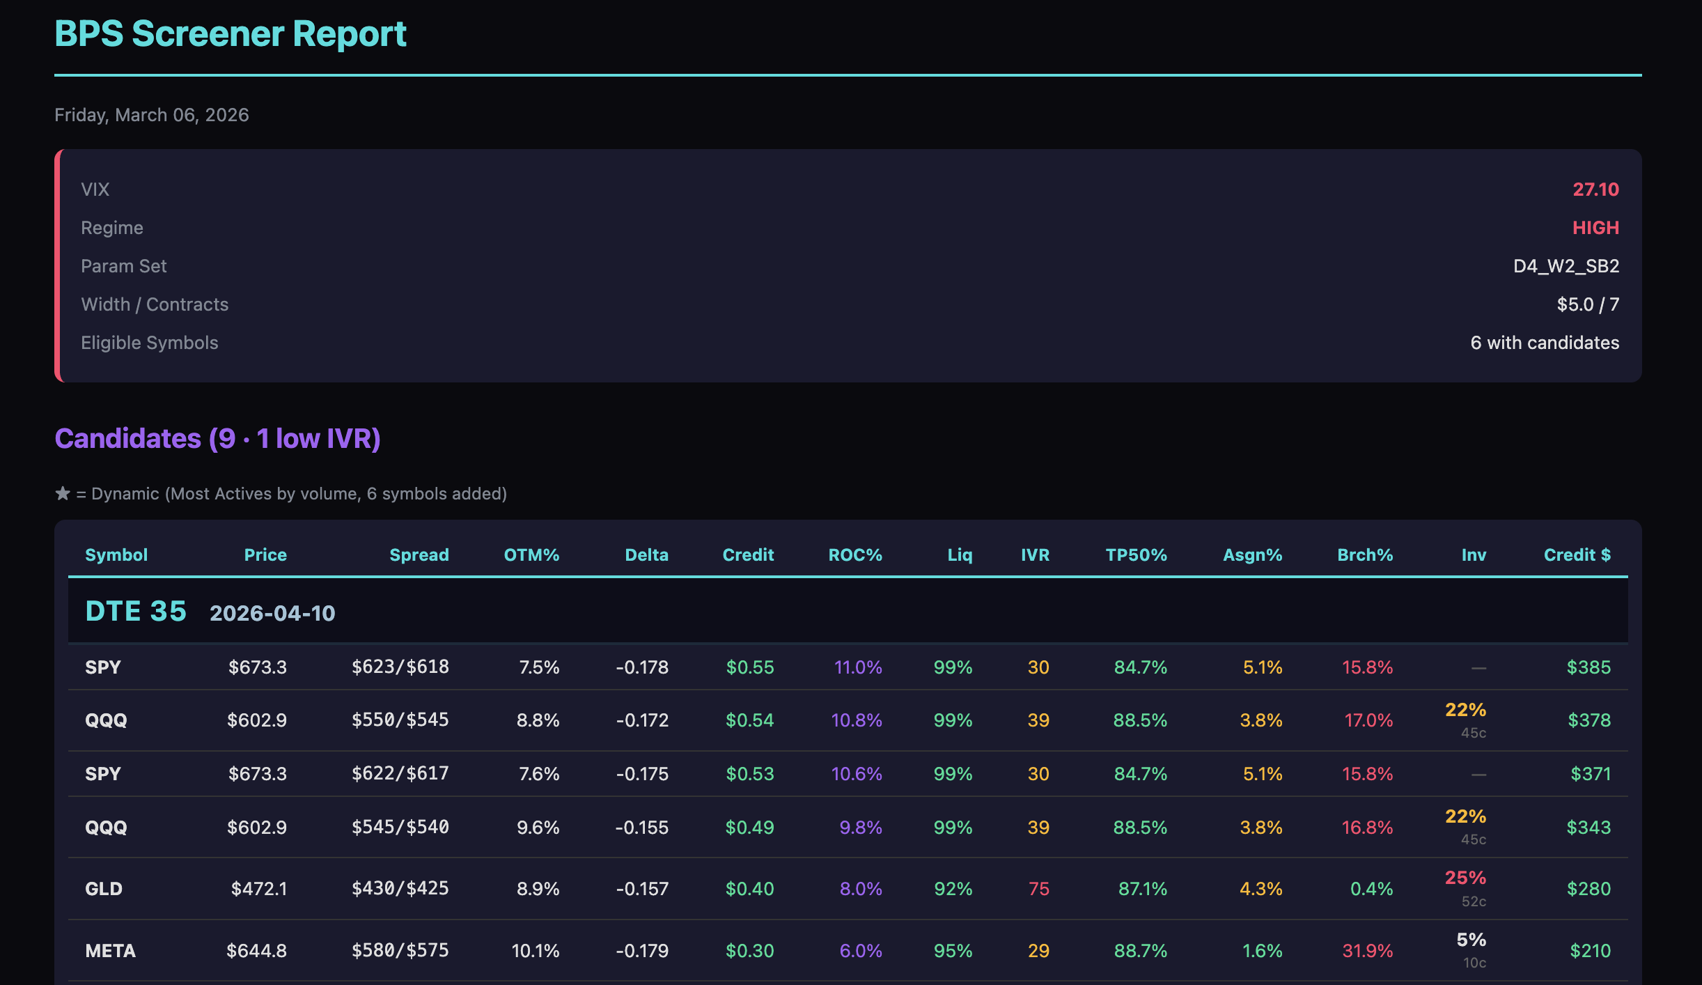Expand the Candidates (9 · 1 low IVR) section

218,438
